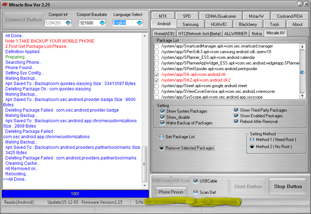The width and height of the screenshot is (311, 214).
Task: Switch to HTC(Network lock)(beta) sub-tab
Action: [x=199, y=34]
